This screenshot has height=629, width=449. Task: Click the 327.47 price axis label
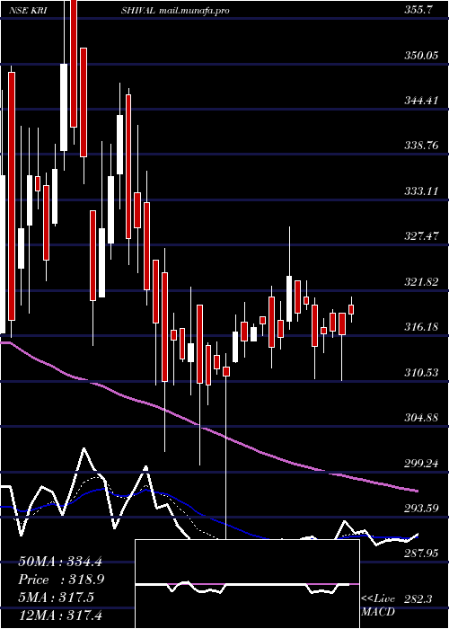tap(421, 237)
